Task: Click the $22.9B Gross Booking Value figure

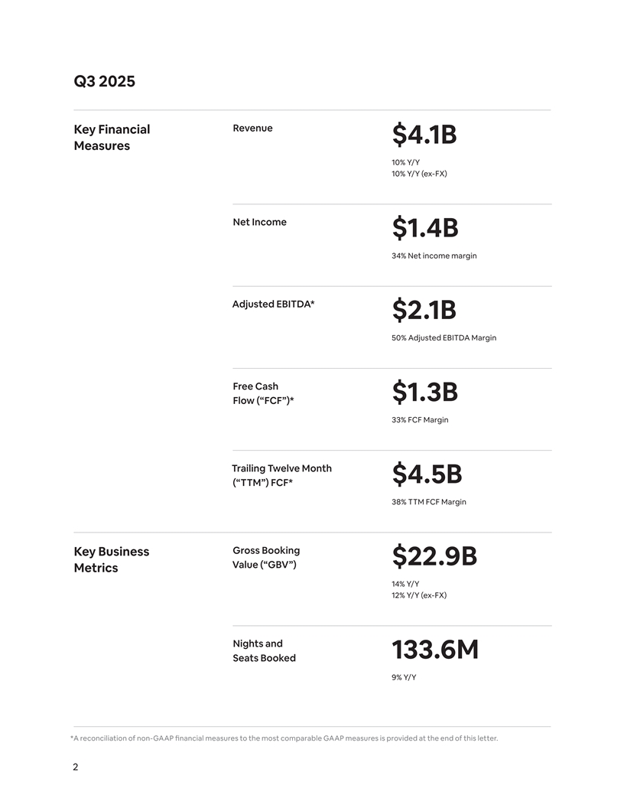Action: 434,557
